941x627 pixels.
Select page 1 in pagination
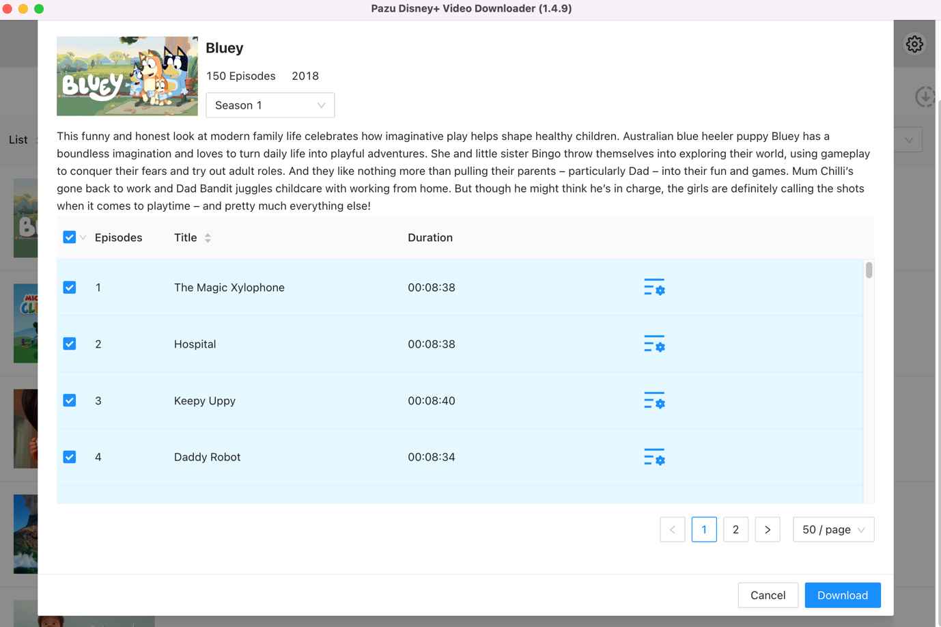704,529
